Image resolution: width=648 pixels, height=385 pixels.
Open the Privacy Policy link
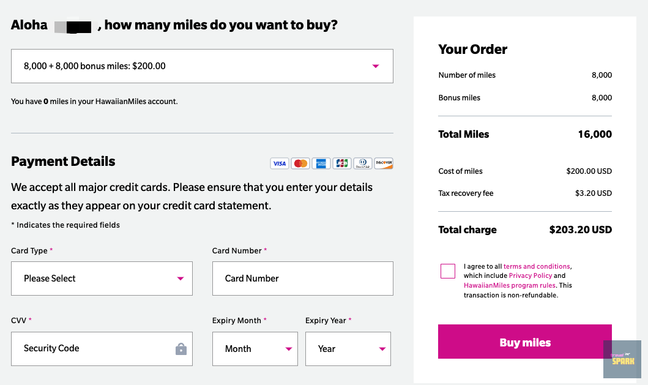pos(531,275)
